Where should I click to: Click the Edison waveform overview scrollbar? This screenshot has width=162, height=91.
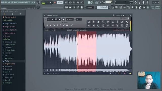tap(87, 70)
